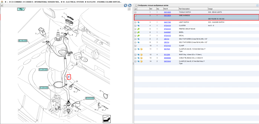This screenshot has height=124, width=259.
Task: Click blue arrow icon on CLUSTER row
Action: pyautogui.click(x=138, y=26)
